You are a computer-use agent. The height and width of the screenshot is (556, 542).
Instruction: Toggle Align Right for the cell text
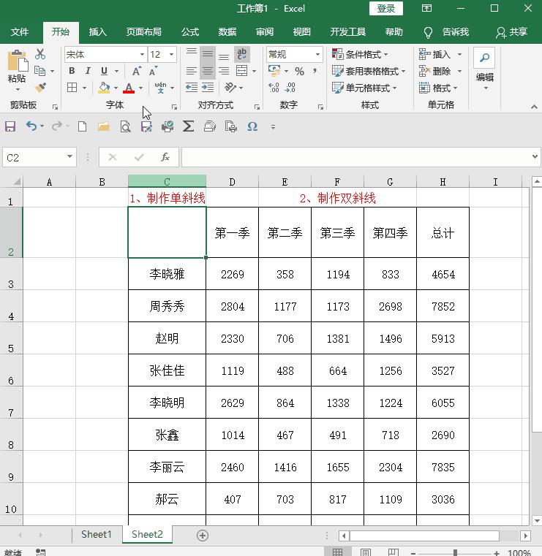224,71
